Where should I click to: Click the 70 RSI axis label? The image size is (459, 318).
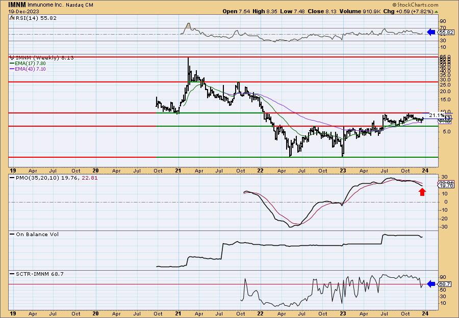443,28
